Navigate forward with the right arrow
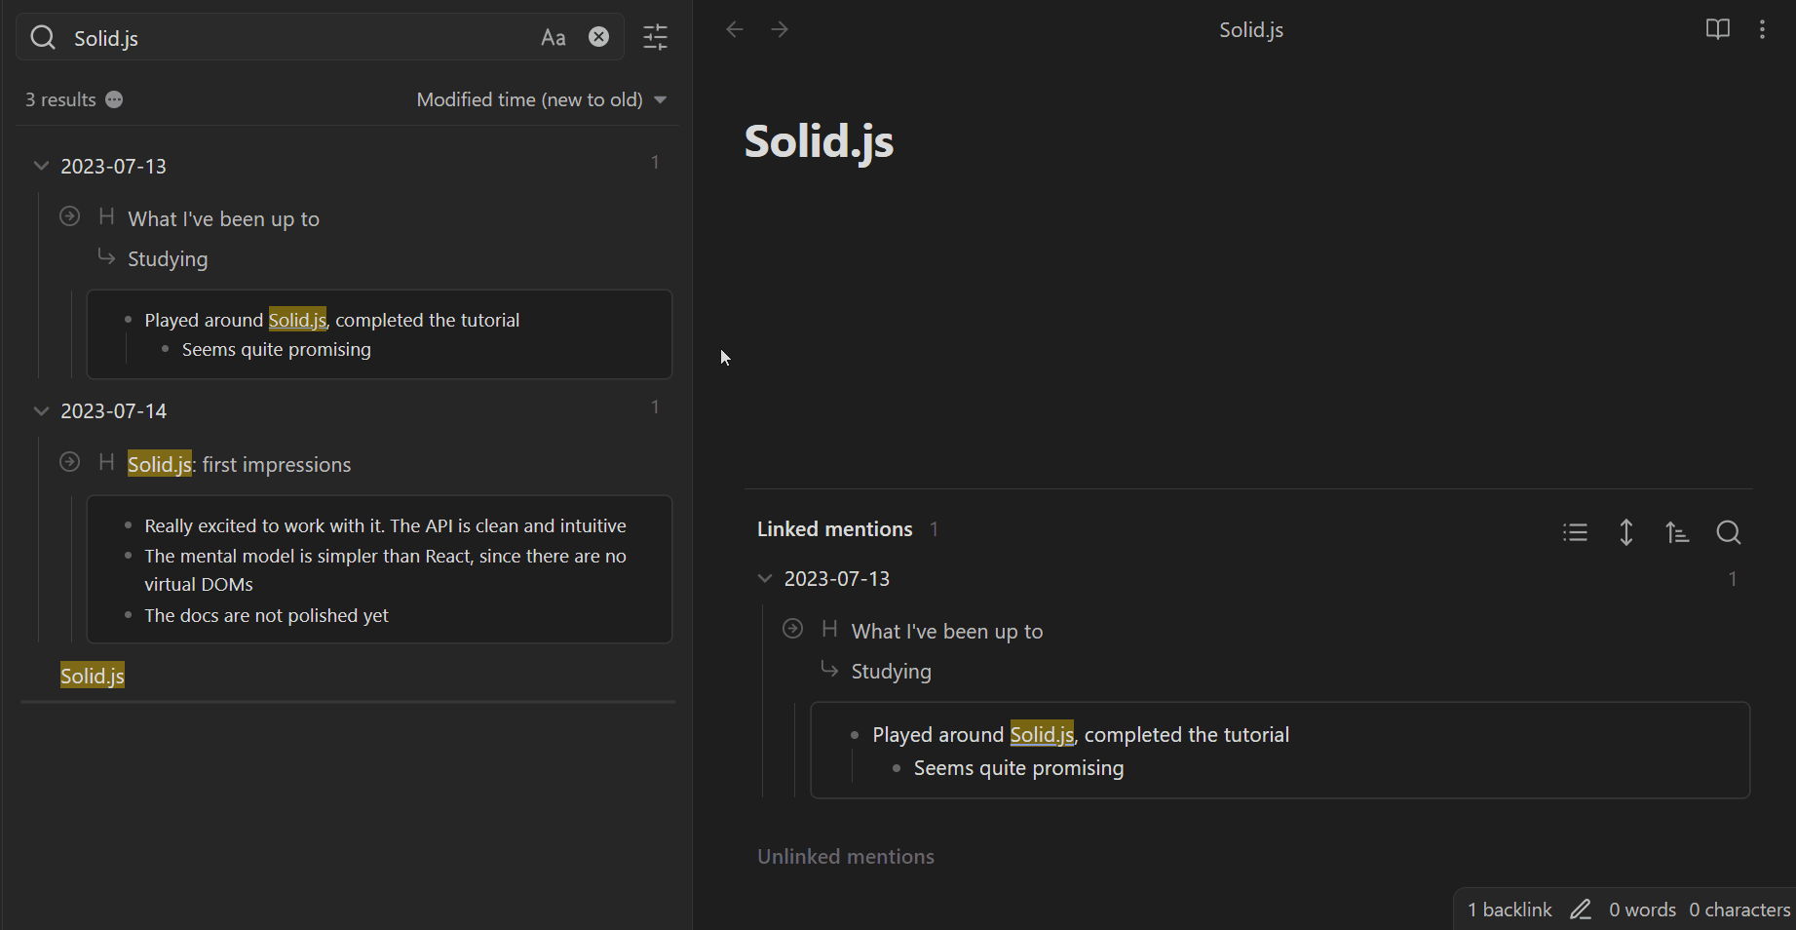The width and height of the screenshot is (1796, 930). 780,29
